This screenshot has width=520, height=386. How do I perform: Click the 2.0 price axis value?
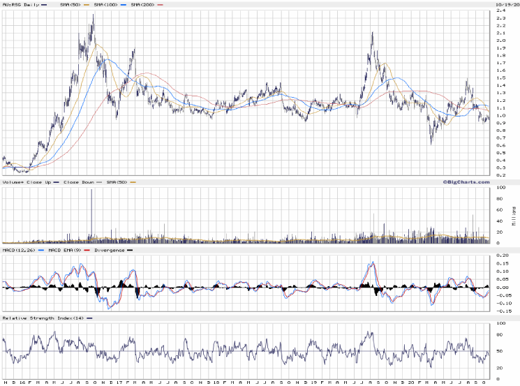(x=500, y=40)
